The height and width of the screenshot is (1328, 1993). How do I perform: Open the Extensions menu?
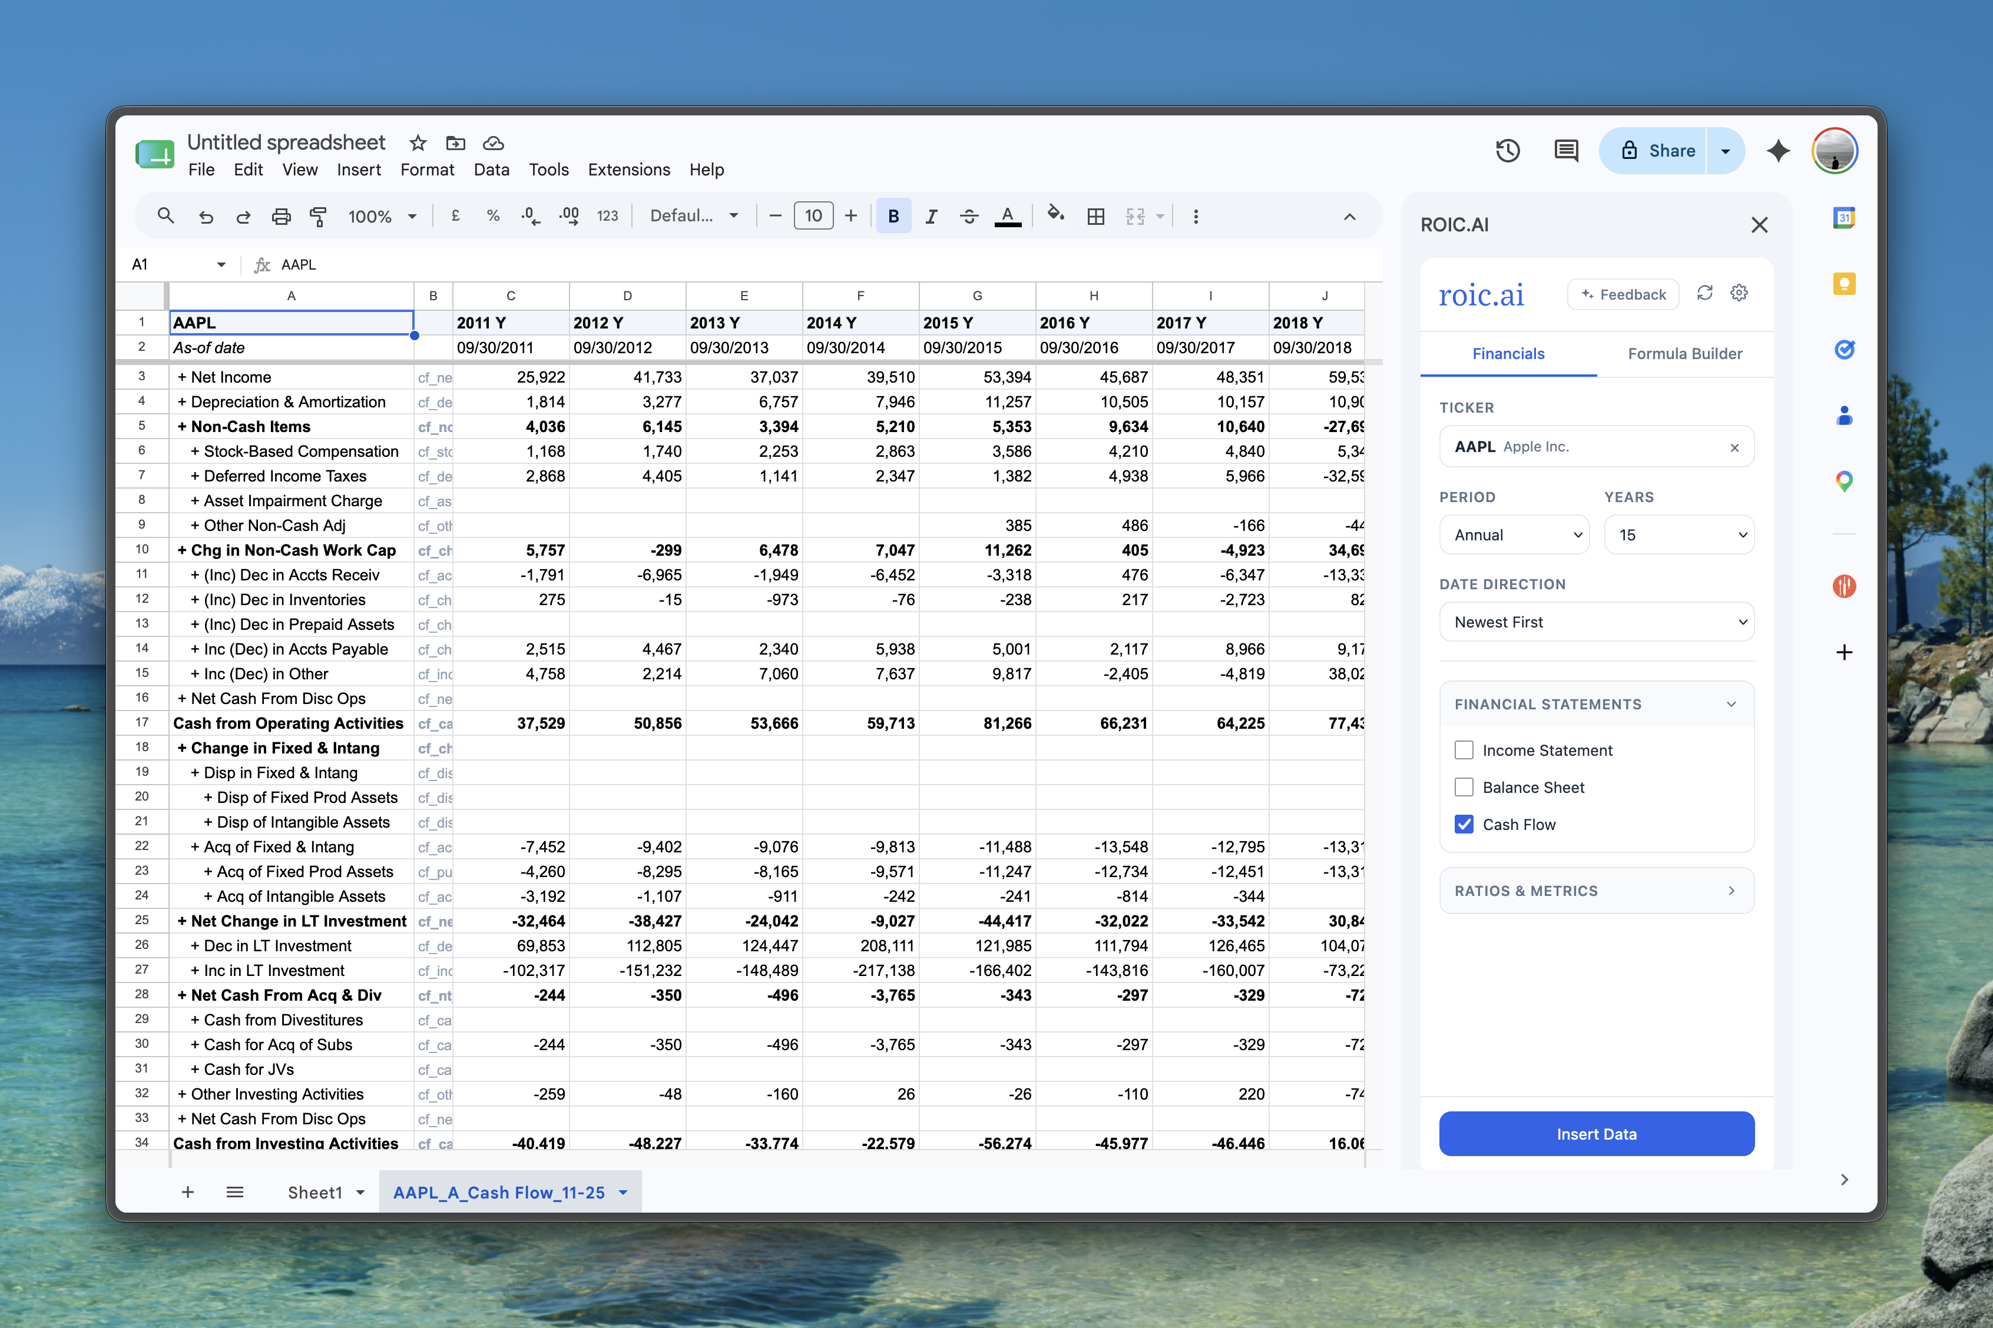(629, 170)
